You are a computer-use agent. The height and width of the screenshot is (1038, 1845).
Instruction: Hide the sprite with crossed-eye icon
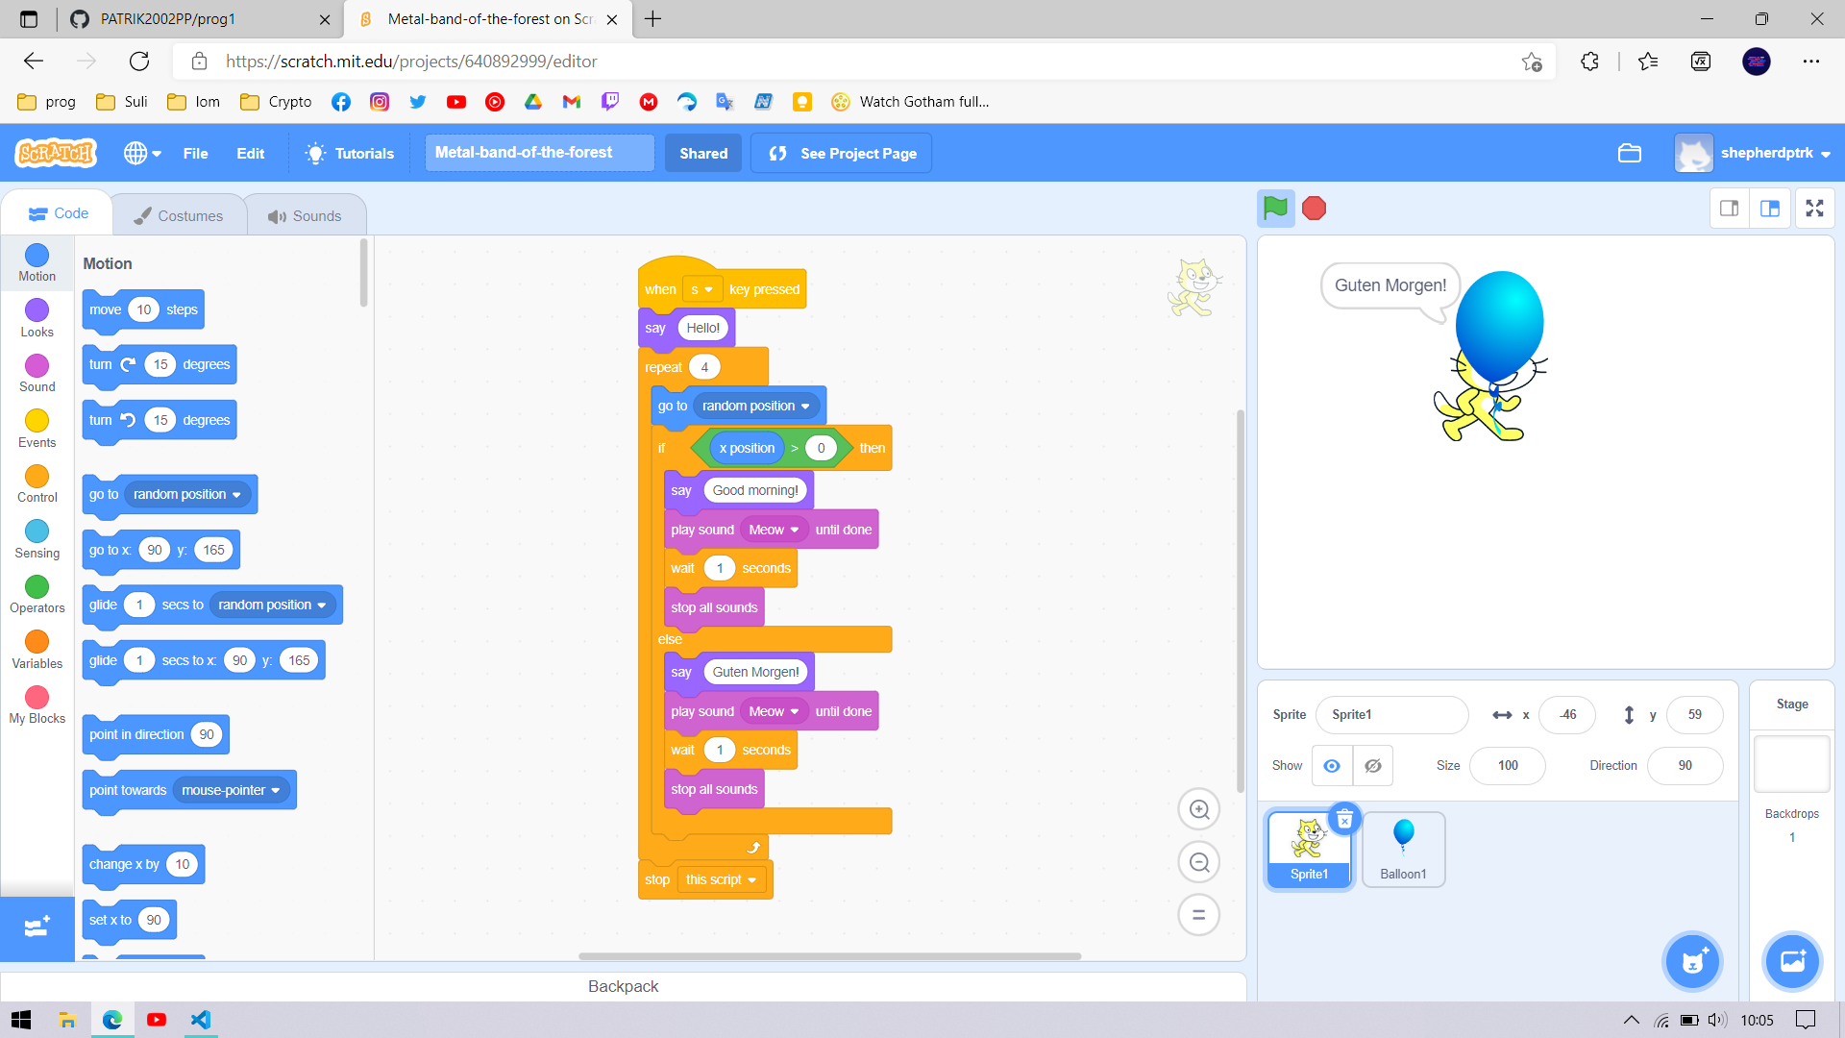(x=1373, y=766)
